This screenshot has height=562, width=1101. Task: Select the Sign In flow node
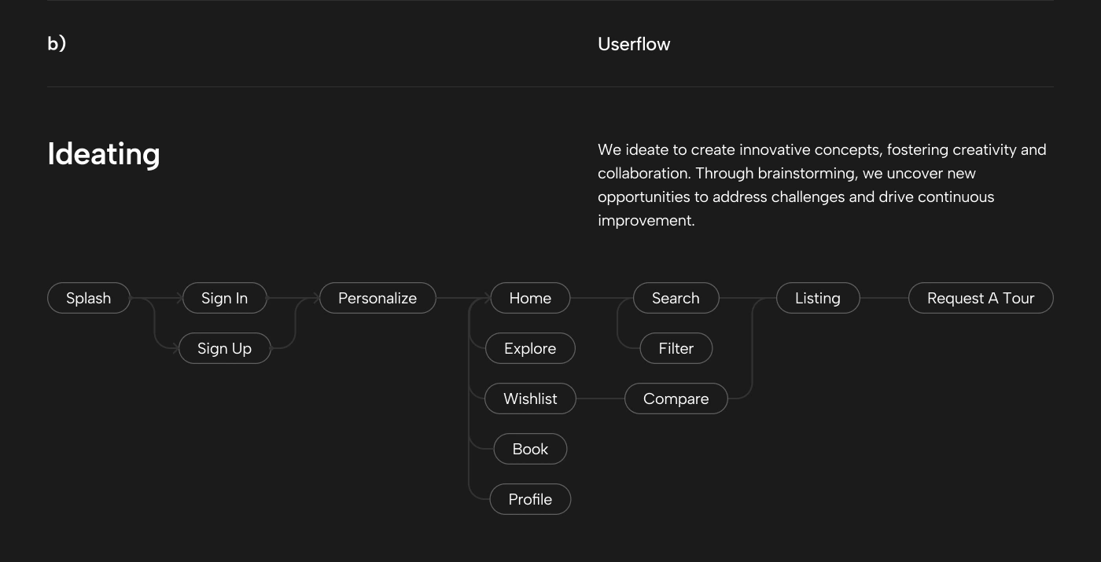[224, 298]
